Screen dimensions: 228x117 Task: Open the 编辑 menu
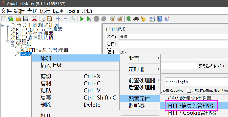(19, 11)
